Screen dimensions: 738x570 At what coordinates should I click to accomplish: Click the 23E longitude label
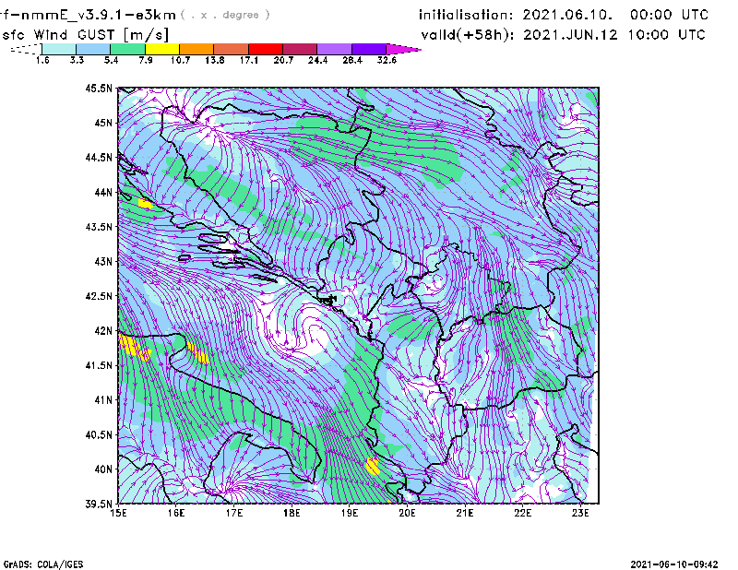click(580, 513)
